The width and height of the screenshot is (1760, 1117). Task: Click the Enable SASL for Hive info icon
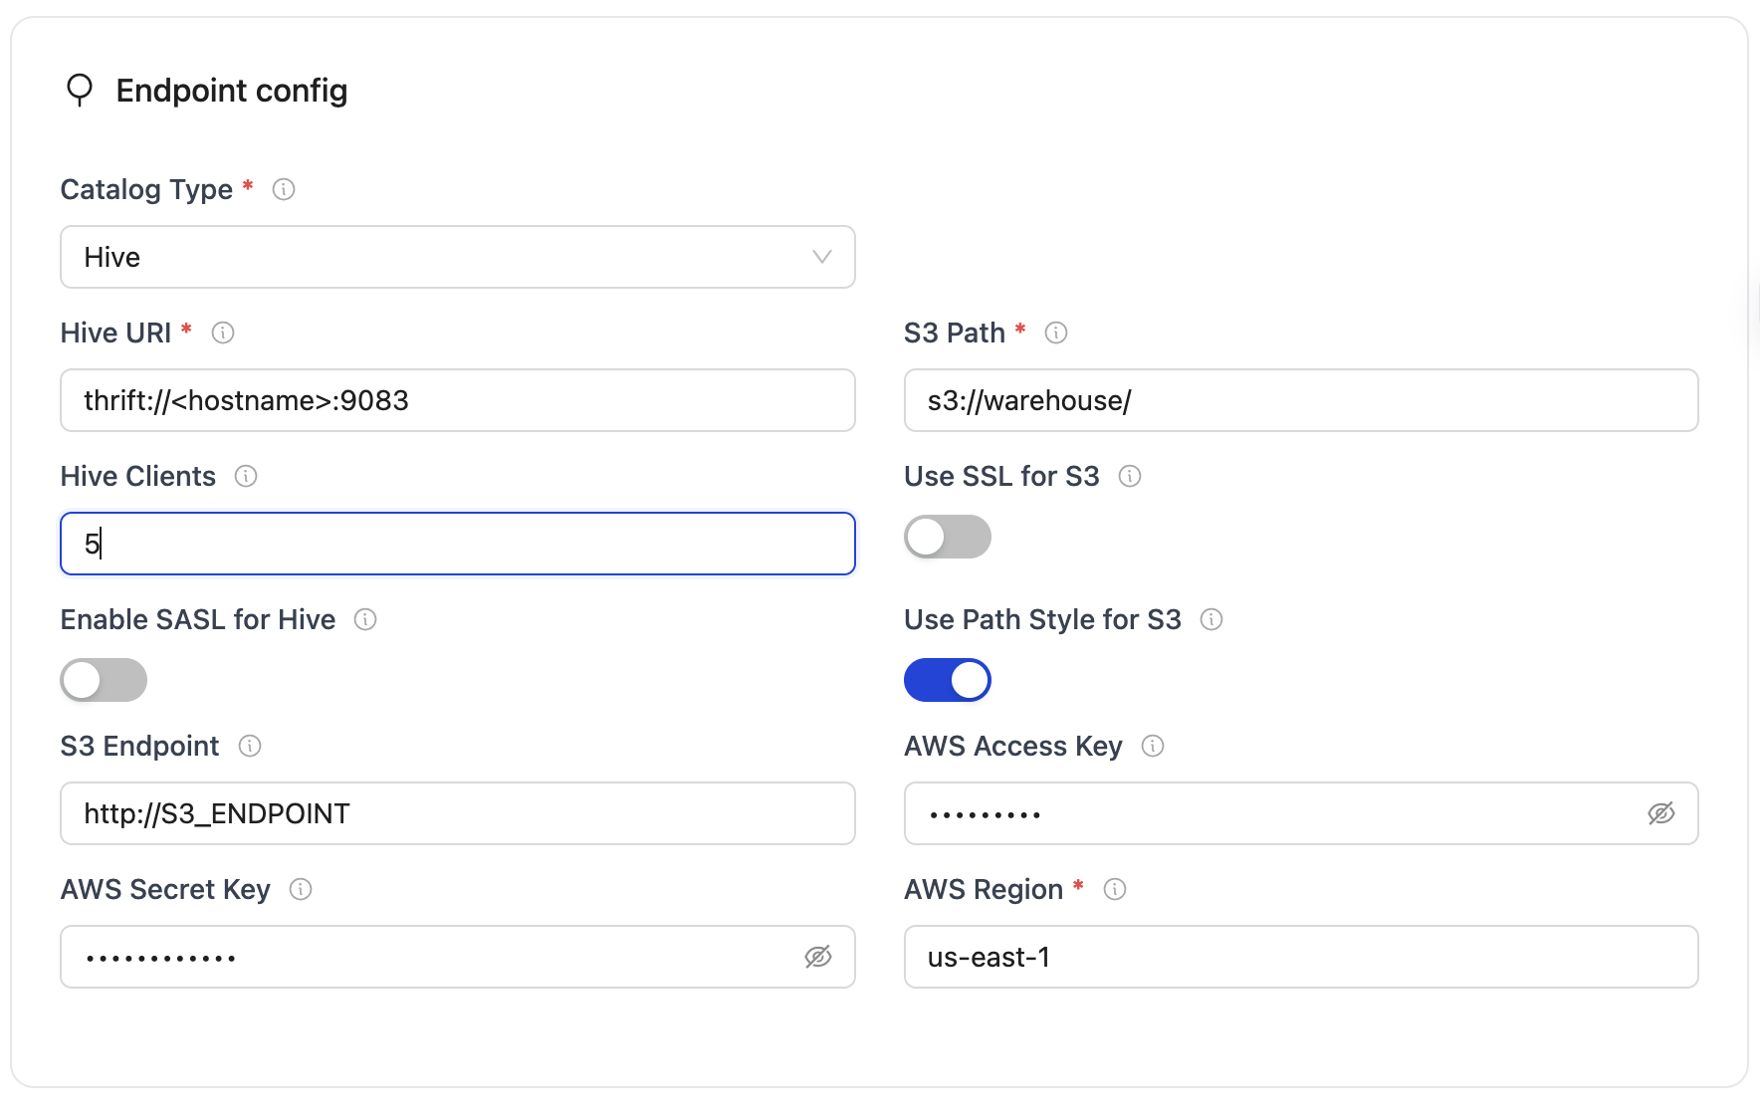point(365,620)
